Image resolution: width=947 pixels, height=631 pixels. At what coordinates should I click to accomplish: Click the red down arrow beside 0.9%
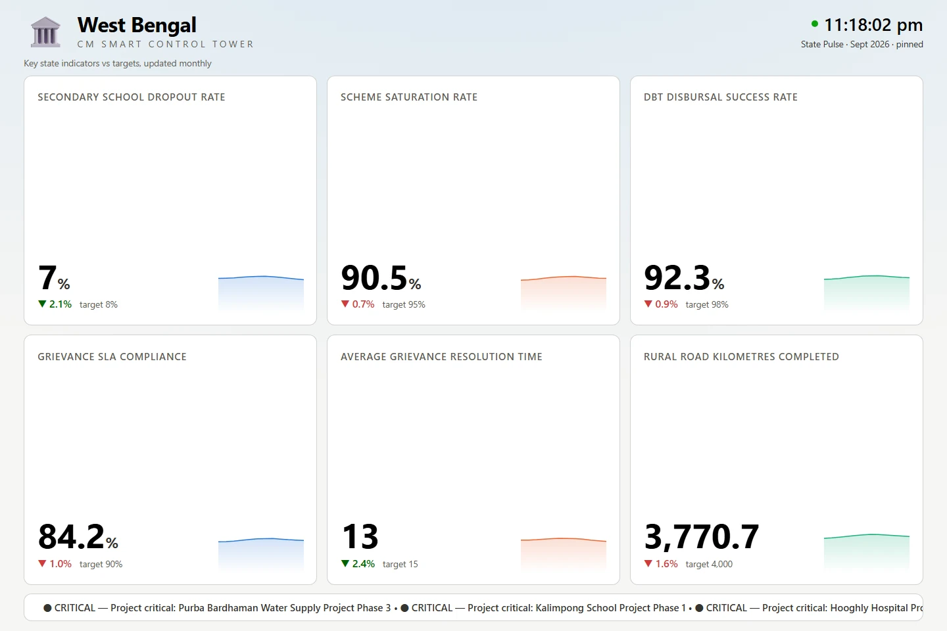tap(648, 304)
